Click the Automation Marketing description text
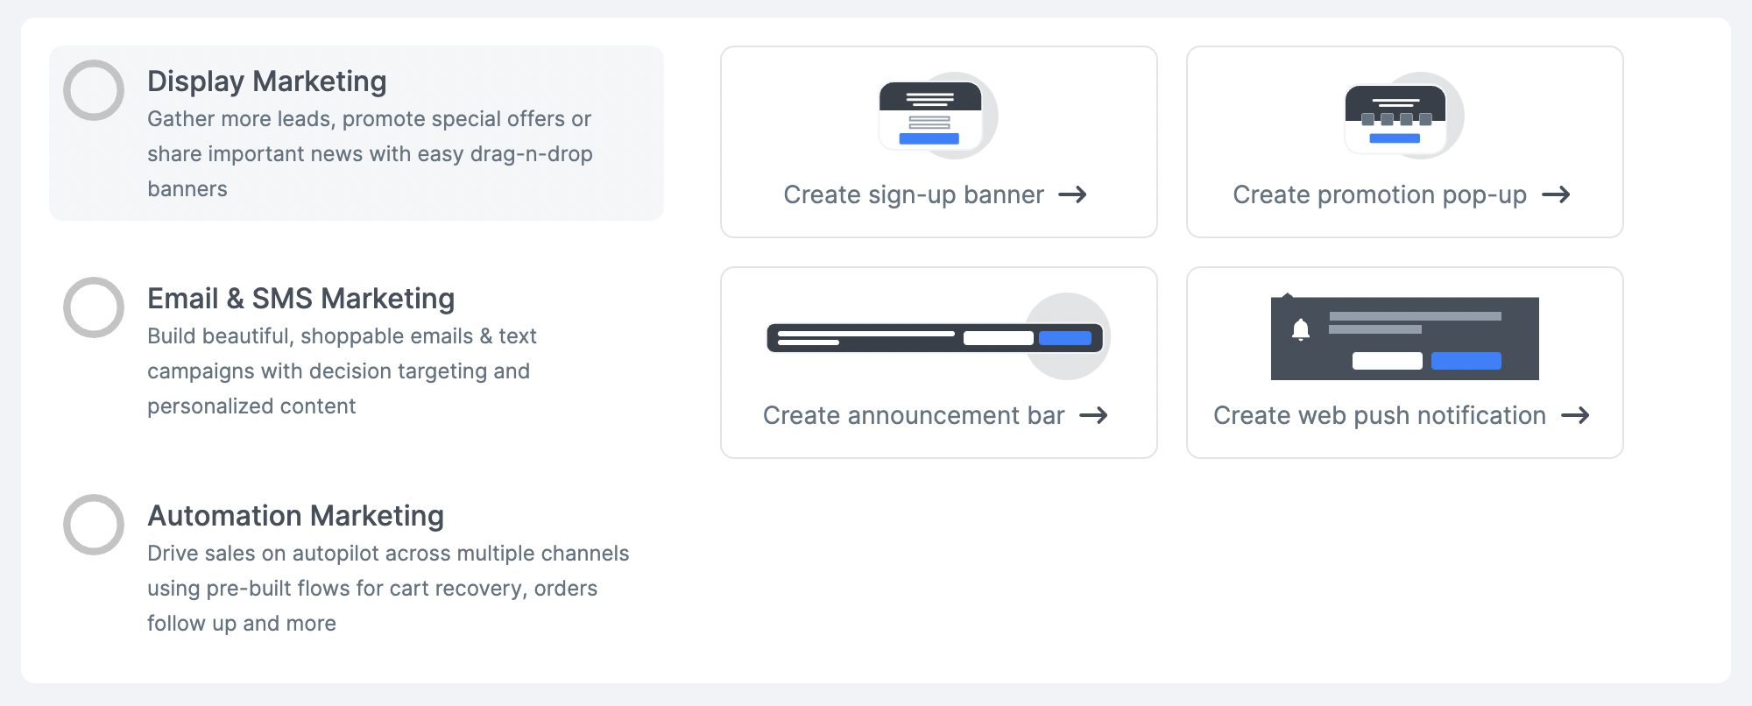 (388, 589)
